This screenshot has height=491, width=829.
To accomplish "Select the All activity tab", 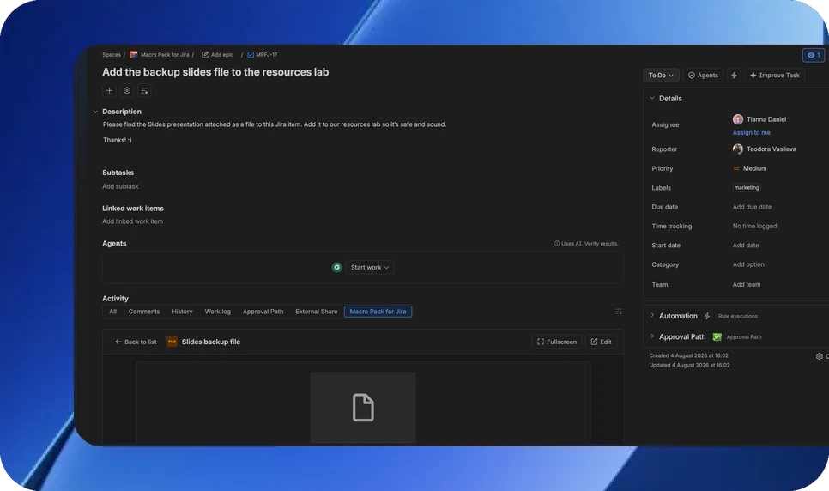I will tap(112, 312).
